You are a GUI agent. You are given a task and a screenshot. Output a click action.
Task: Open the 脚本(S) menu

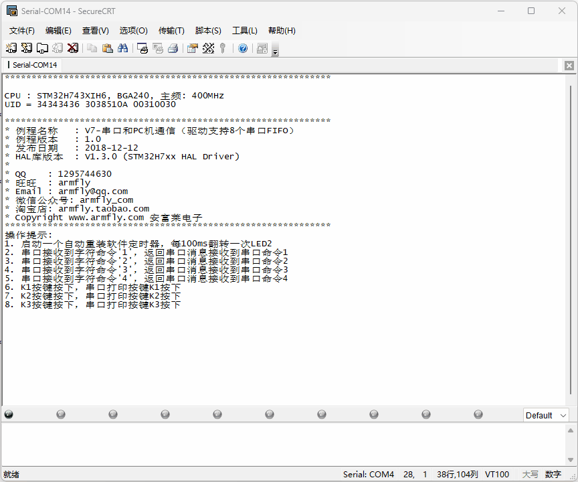[x=208, y=31]
